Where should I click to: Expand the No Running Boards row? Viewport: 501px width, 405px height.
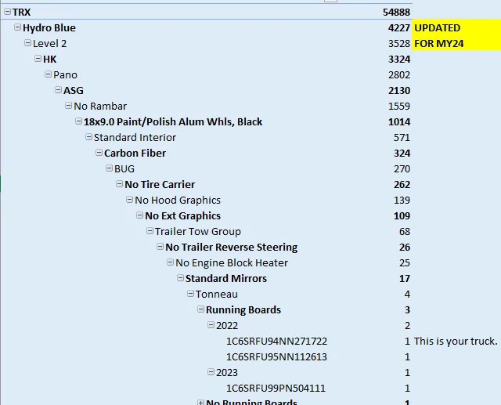(200, 402)
